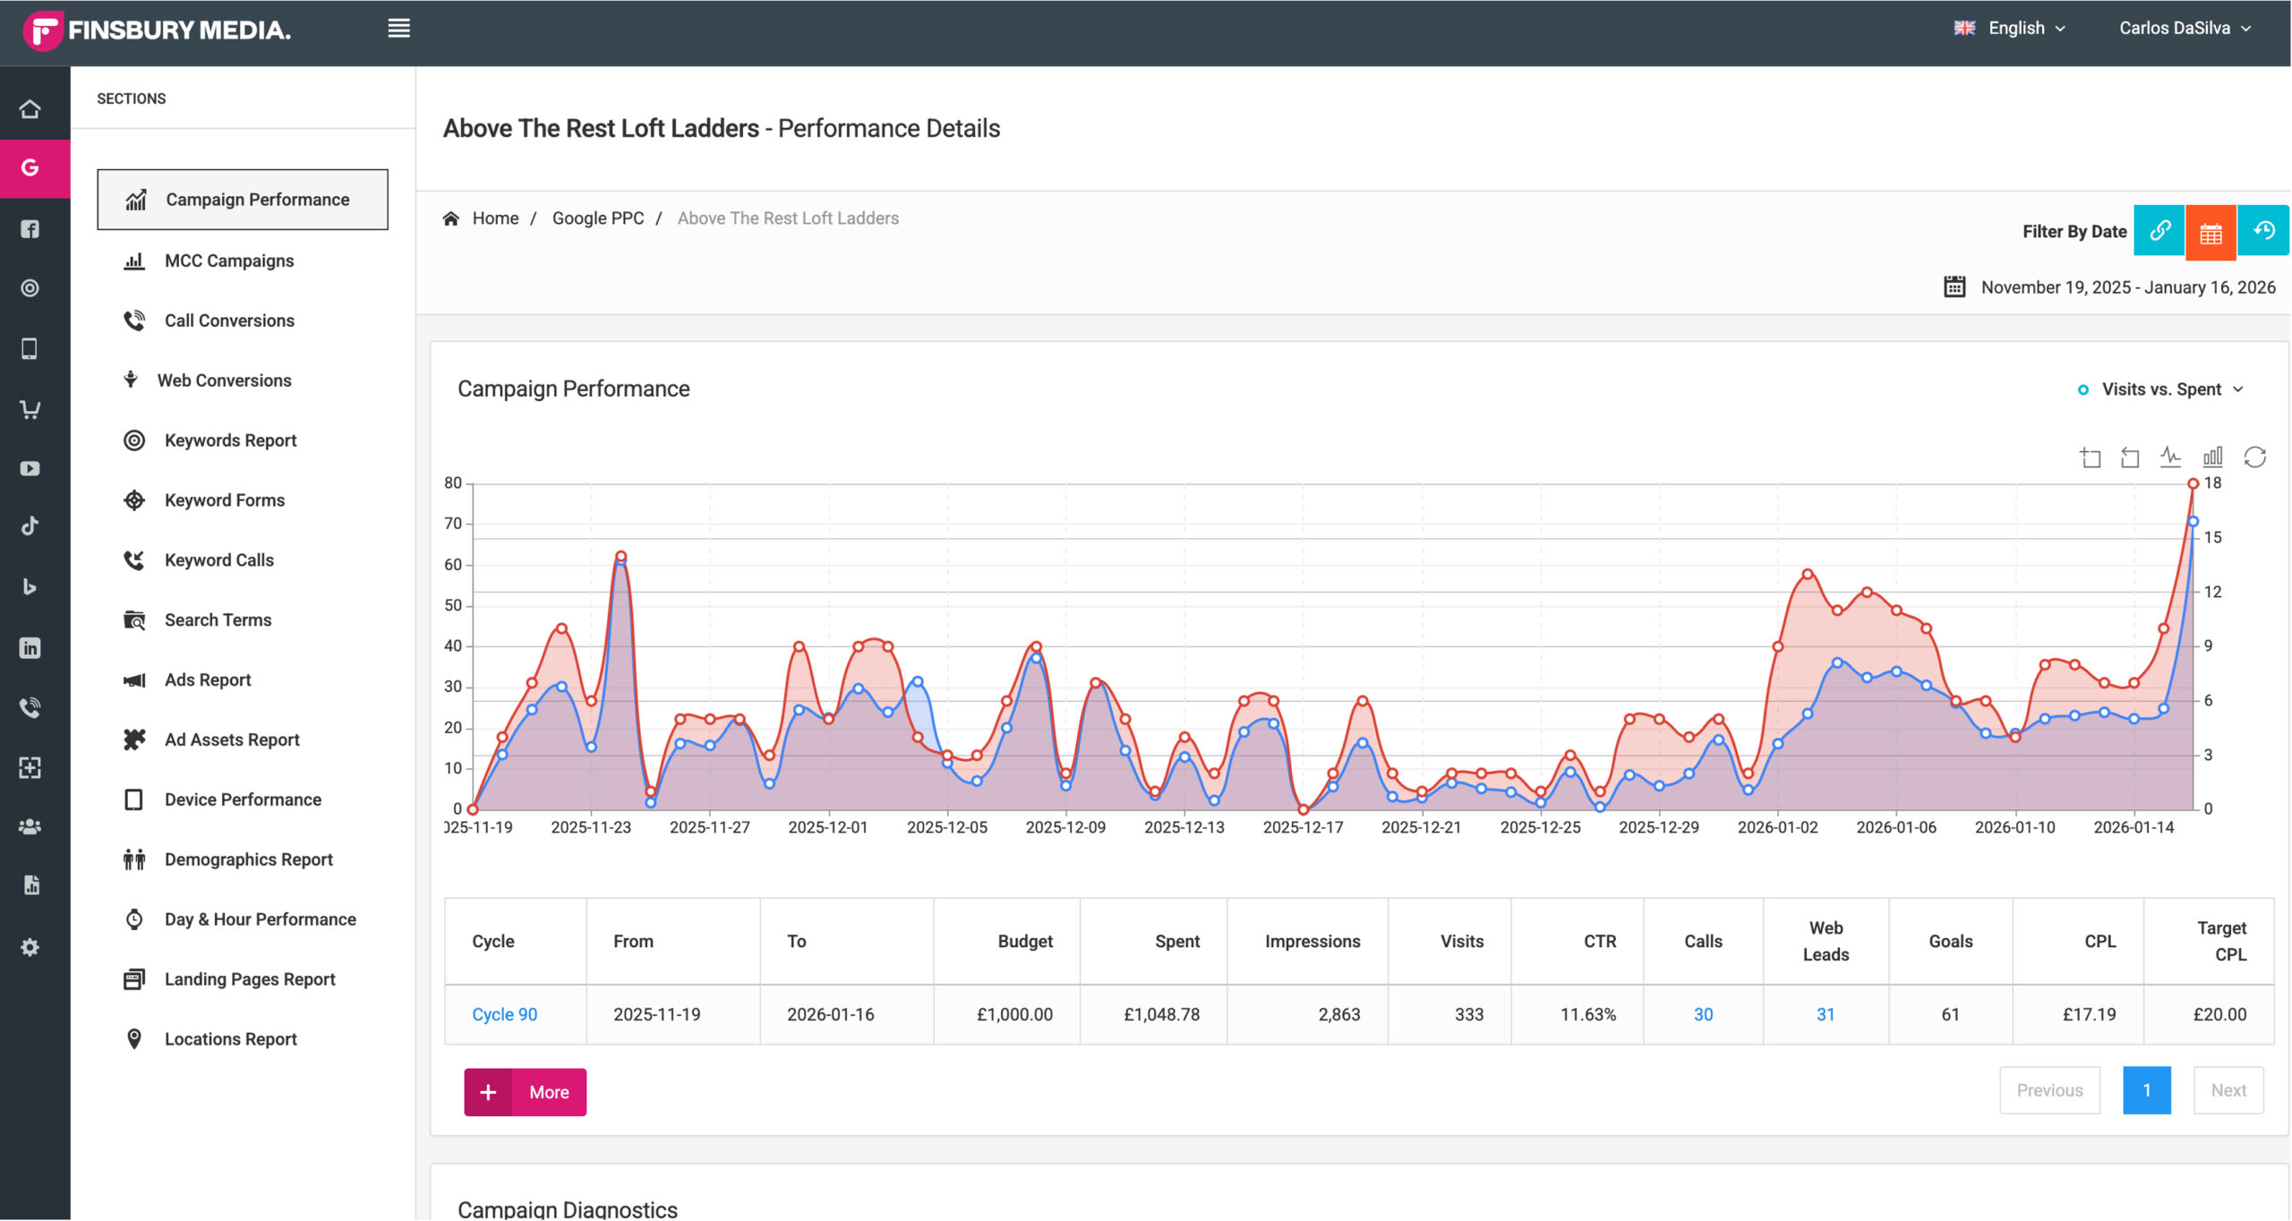Viewport: 2292px width, 1221px height.
Task: Open the TikTok section icon in rail
Action: click(30, 526)
